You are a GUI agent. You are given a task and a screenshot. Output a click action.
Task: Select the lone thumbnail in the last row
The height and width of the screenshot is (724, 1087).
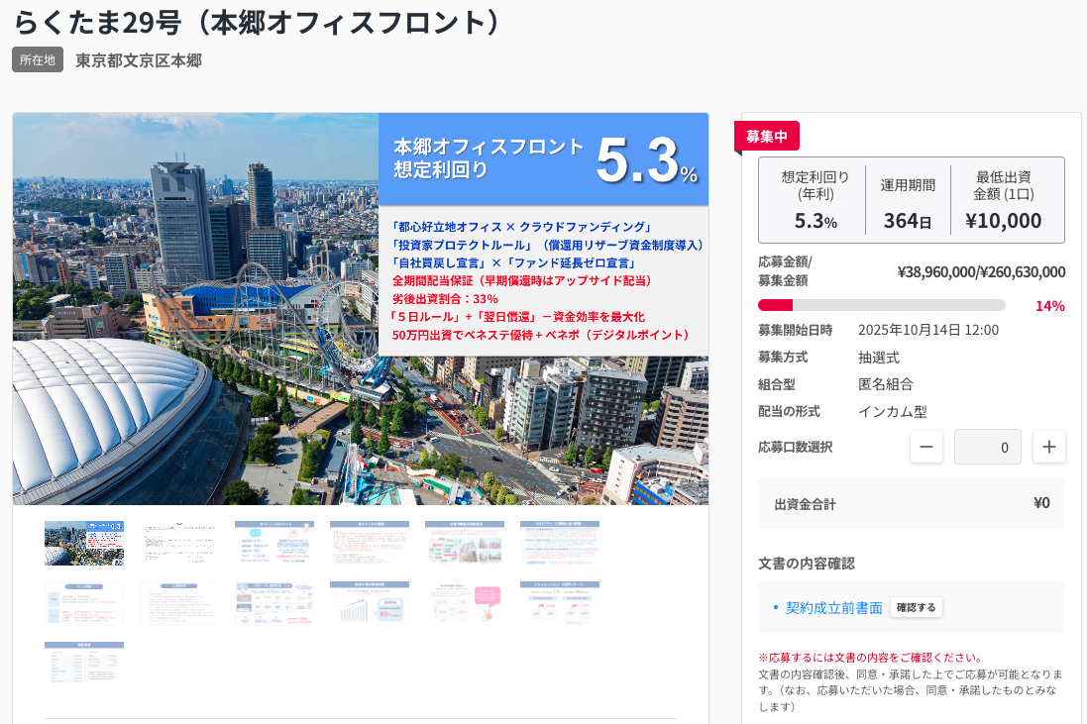click(x=84, y=663)
